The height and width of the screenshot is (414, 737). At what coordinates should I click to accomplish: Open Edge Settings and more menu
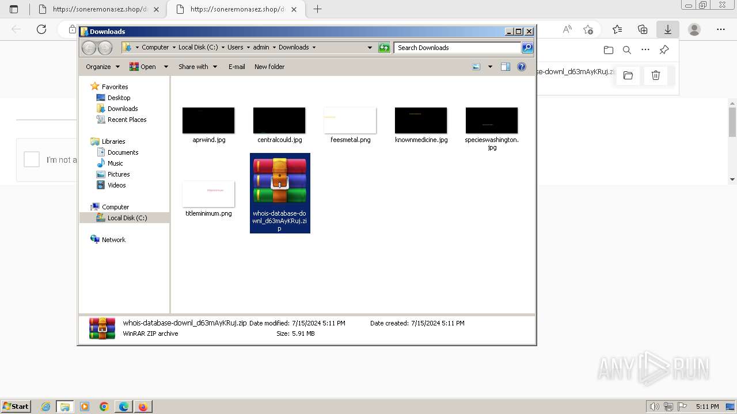coord(721,29)
